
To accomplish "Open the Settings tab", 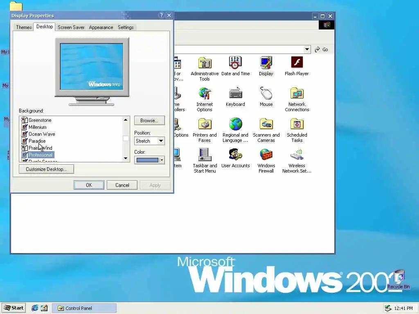I will click(126, 27).
